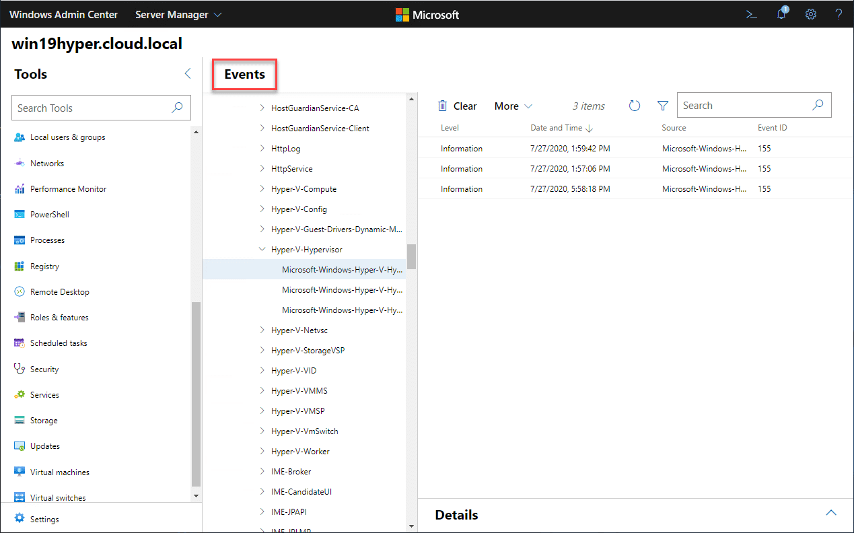This screenshot has width=854, height=533.
Task: Select the Events panel title
Action: pyautogui.click(x=244, y=74)
